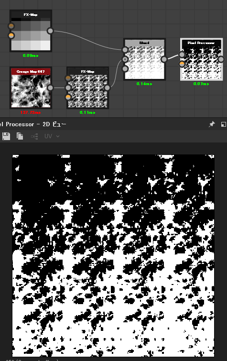Click the save image floppy disk icon
Screen dimensions: 227x361
pos(6,136)
